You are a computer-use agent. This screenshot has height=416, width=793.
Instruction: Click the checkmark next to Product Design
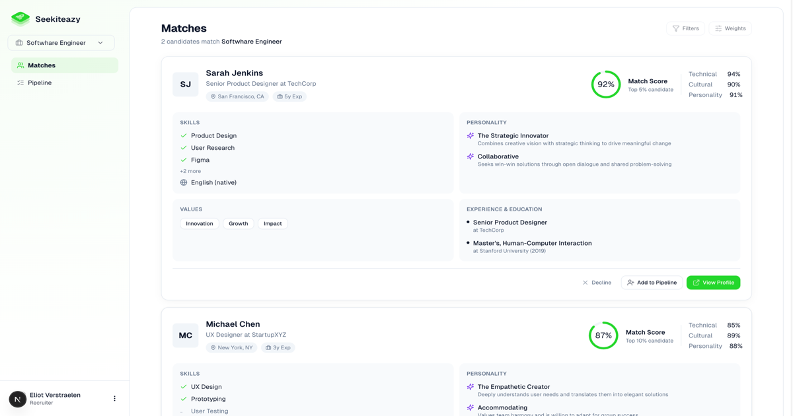(184, 135)
